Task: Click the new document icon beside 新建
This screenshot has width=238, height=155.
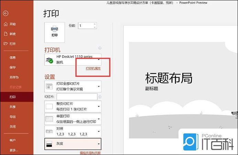Action: point(6,34)
